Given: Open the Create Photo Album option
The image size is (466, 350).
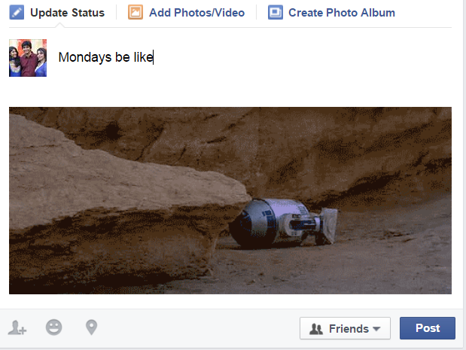Looking at the screenshot, I should tap(342, 13).
